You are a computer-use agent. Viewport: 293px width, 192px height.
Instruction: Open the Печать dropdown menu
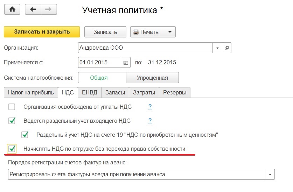[x=153, y=32]
